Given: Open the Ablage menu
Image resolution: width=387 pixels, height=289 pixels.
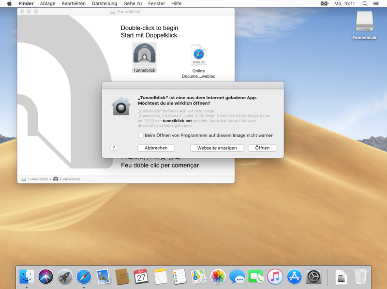Looking at the screenshot, I should (x=47, y=4).
